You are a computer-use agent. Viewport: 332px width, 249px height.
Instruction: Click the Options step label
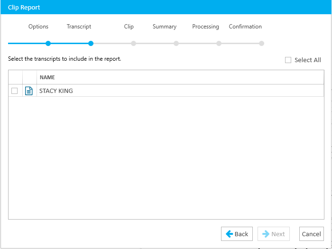[38, 27]
